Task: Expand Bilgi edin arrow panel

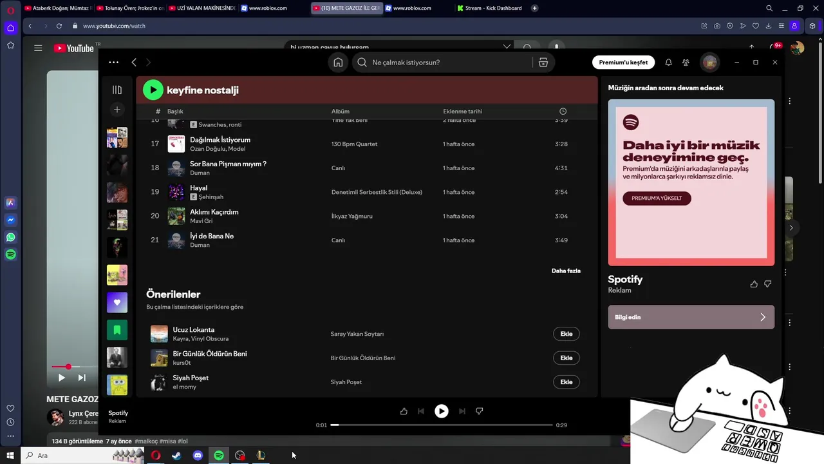Action: point(763,317)
